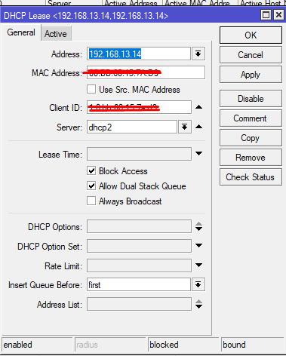
Task: Close the DHCP Lease window
Action: [x=278, y=15]
